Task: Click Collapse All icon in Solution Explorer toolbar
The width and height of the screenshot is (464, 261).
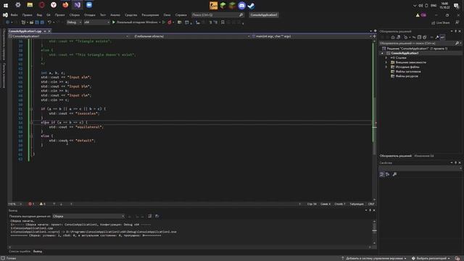Action: pos(419,37)
